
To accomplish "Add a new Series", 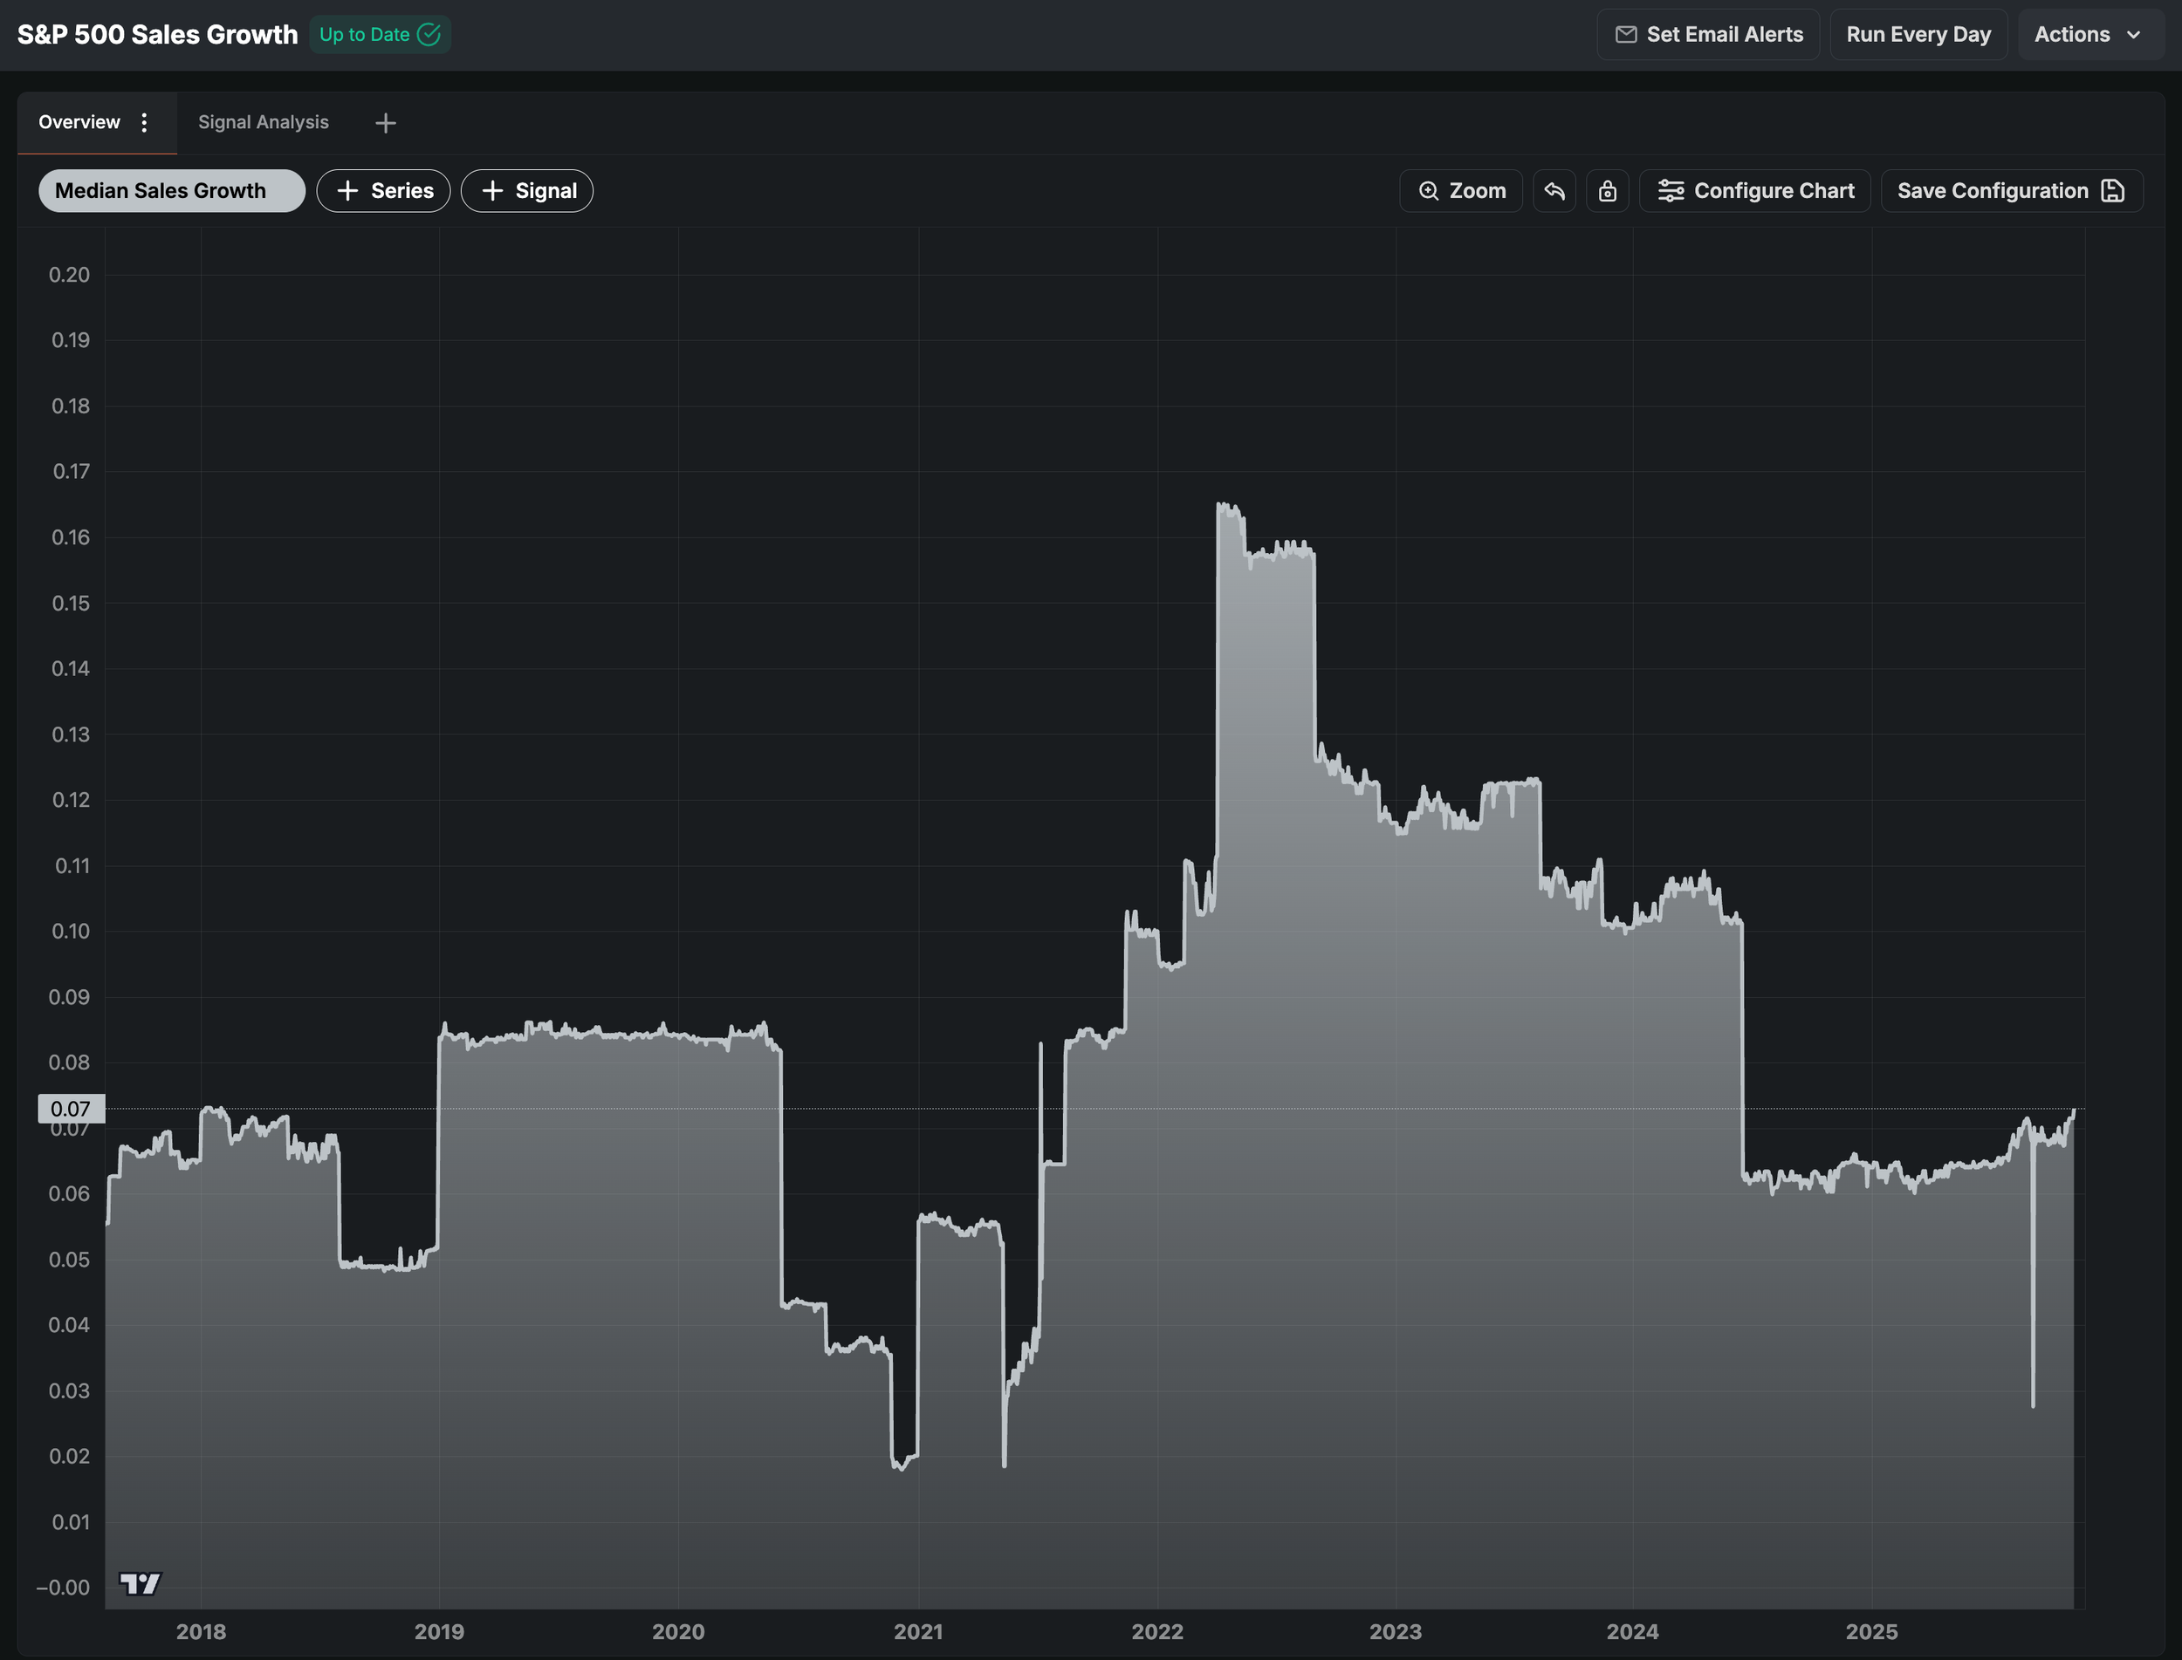I will (x=384, y=191).
